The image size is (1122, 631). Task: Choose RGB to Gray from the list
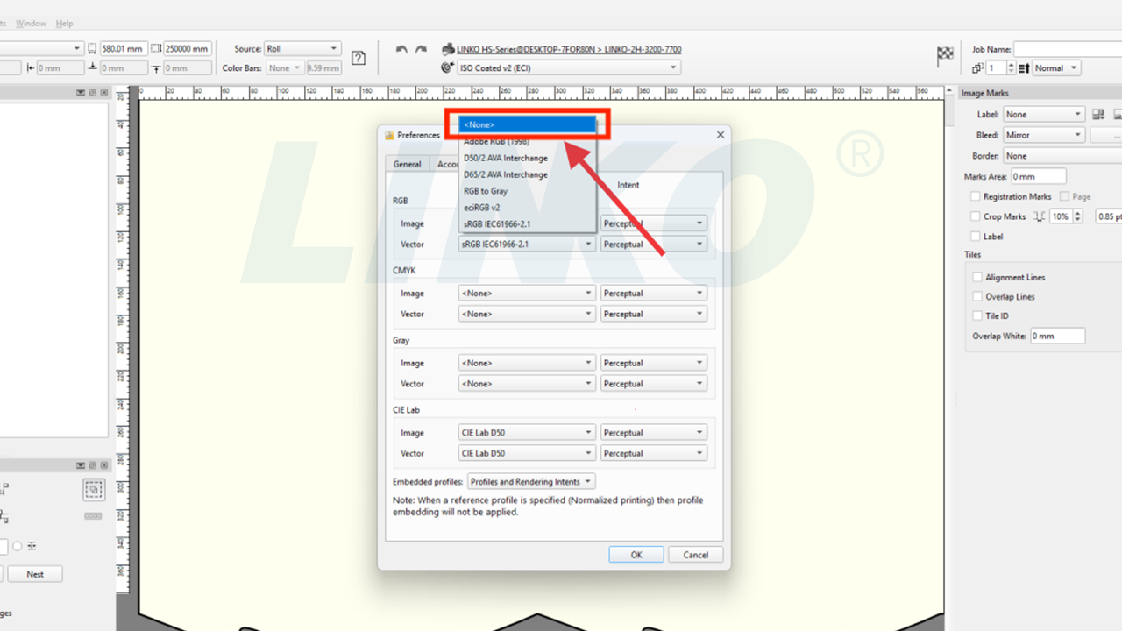pyautogui.click(x=528, y=191)
